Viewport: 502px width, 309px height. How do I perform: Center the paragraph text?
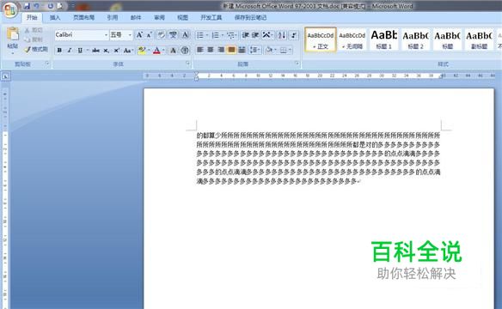(211, 50)
